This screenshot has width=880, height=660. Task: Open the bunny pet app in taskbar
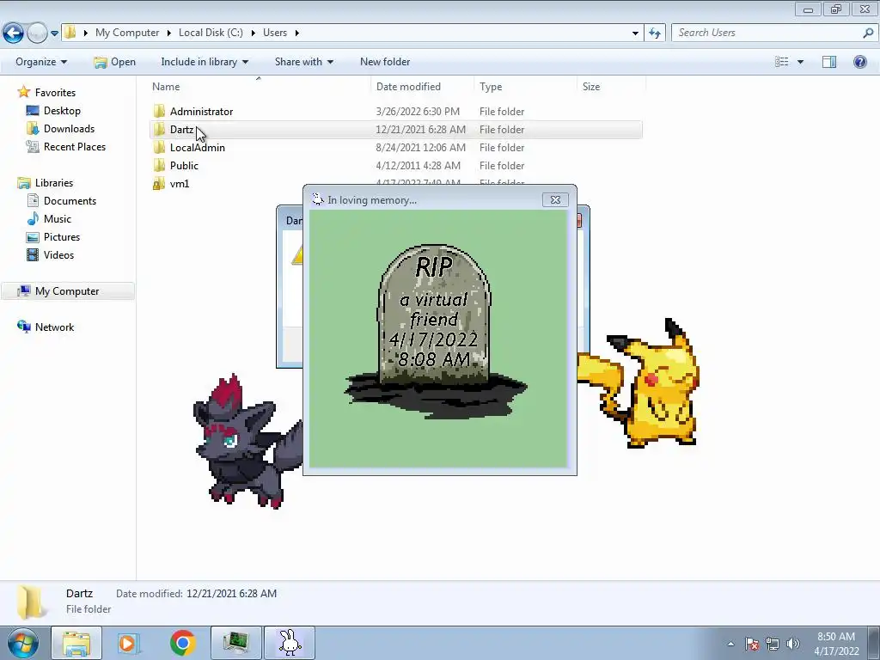[x=290, y=643]
